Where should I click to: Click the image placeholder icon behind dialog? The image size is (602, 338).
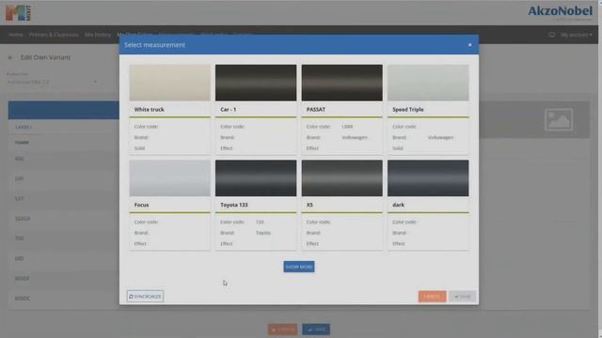click(x=559, y=119)
